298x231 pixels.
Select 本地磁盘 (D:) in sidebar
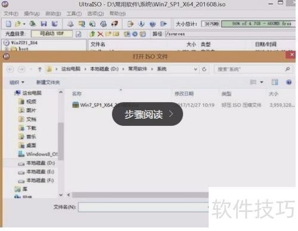(37, 163)
